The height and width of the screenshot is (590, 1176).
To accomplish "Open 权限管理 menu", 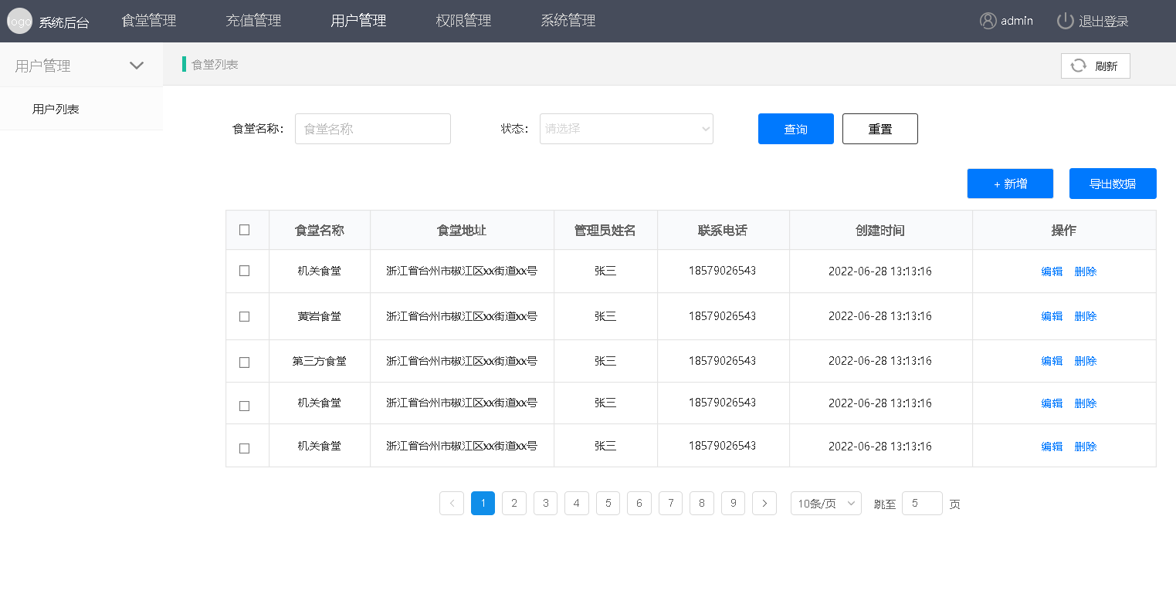I will [x=463, y=21].
